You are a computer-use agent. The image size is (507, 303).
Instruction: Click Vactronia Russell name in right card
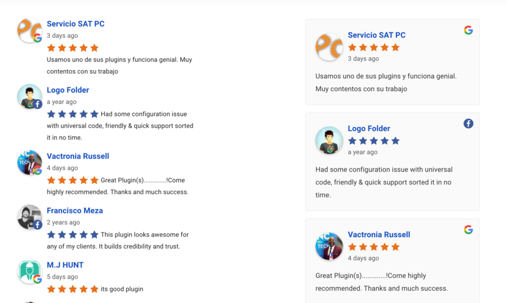(x=379, y=235)
